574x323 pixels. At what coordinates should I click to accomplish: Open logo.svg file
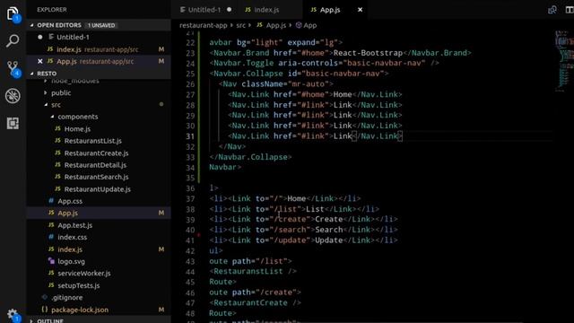pyautogui.click(x=71, y=261)
